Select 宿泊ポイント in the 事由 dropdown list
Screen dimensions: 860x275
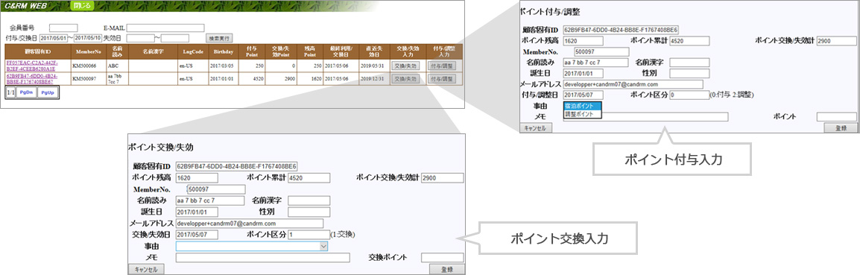(x=583, y=106)
